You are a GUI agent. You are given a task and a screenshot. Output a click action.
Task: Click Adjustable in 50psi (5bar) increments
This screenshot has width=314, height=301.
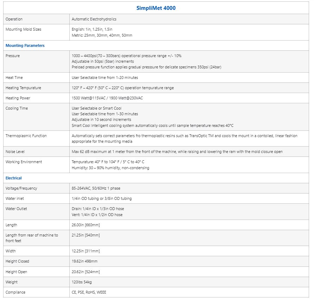coord(103,61)
